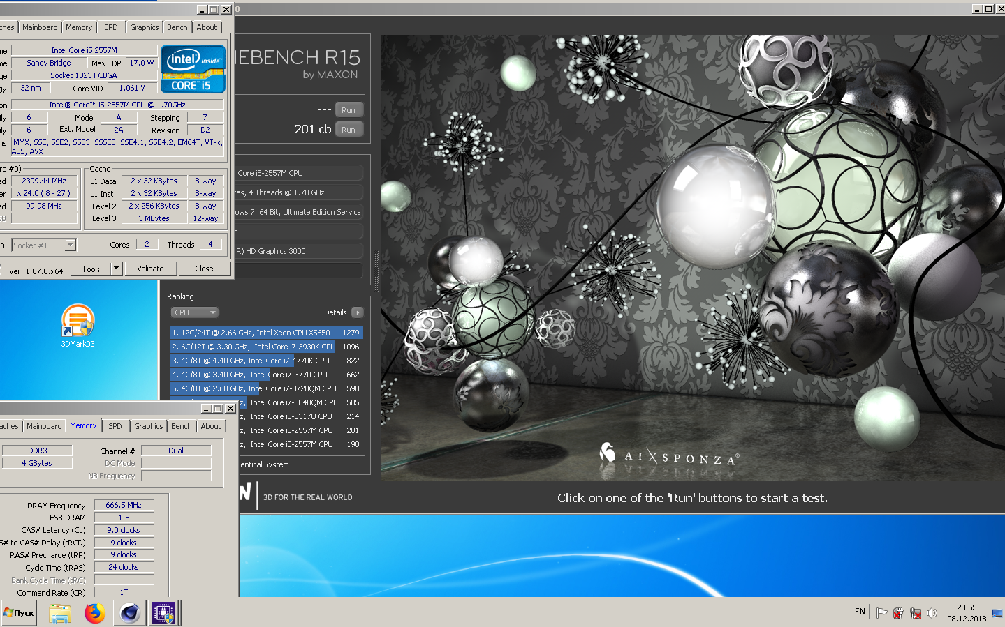This screenshot has width=1005, height=627.
Task: Click the 1.061 V Core VID value
Action: tap(133, 88)
